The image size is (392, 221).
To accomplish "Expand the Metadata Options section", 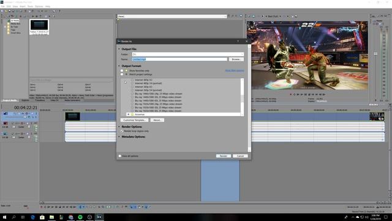I will pyautogui.click(x=119, y=137).
